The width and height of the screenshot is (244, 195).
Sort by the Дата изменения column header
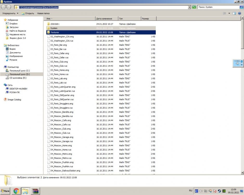pyautogui.click(x=104, y=19)
